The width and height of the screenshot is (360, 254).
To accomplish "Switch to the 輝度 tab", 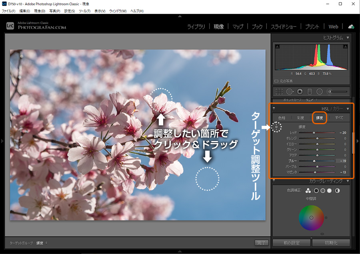I will [319, 118].
